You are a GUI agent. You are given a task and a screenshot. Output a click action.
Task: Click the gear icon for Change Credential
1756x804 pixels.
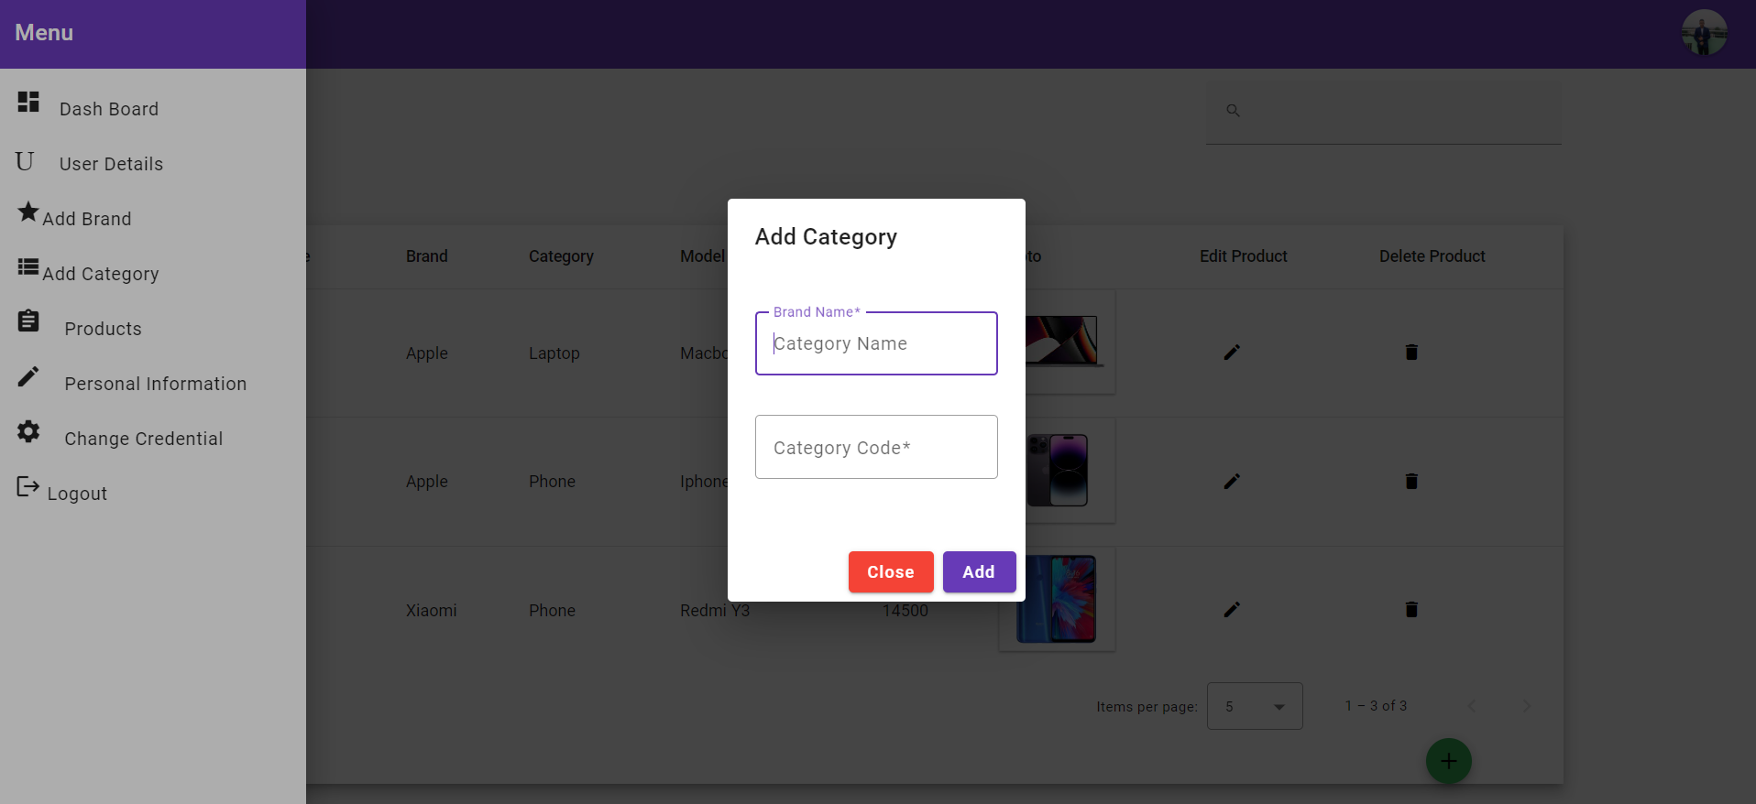(x=27, y=431)
